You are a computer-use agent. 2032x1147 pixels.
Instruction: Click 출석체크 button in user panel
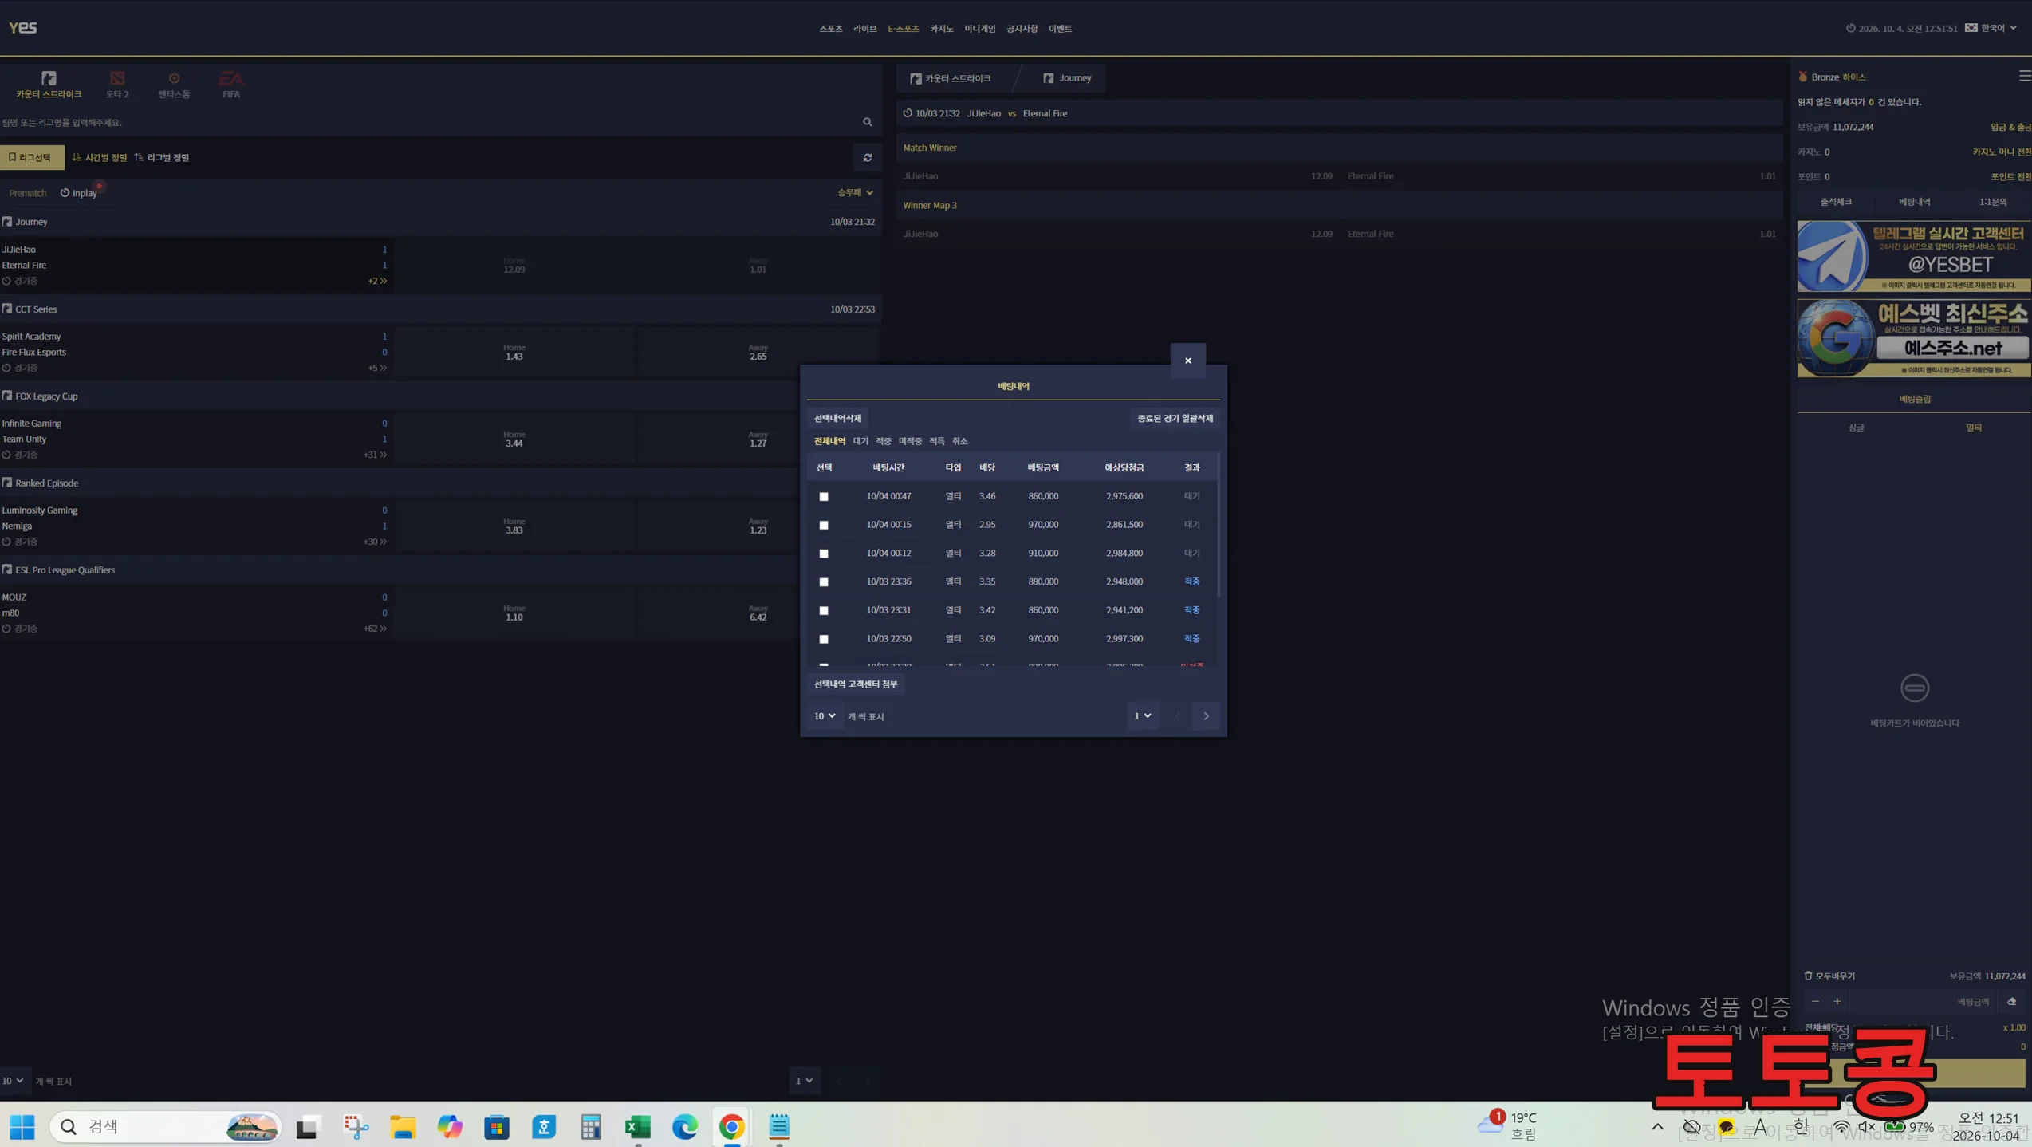1837,202
